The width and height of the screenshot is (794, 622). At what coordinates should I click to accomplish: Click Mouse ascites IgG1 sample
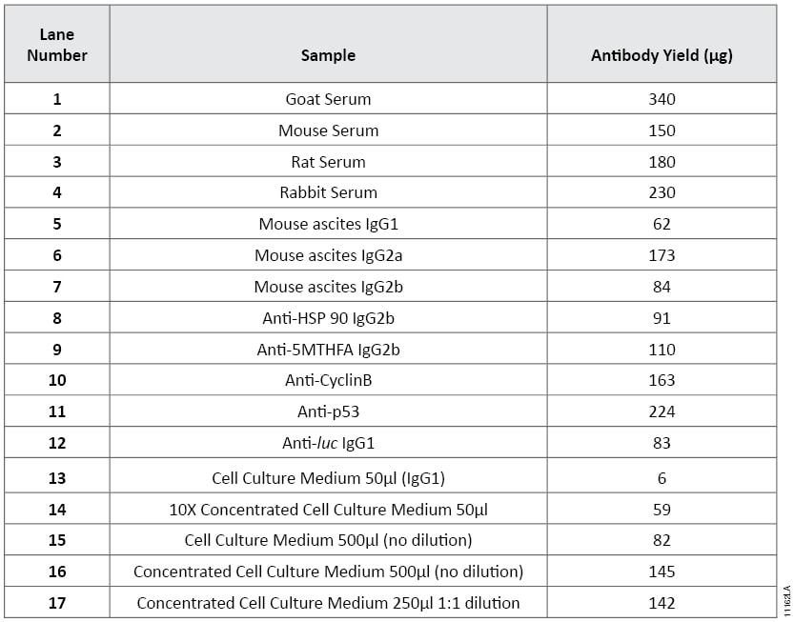coord(328,224)
